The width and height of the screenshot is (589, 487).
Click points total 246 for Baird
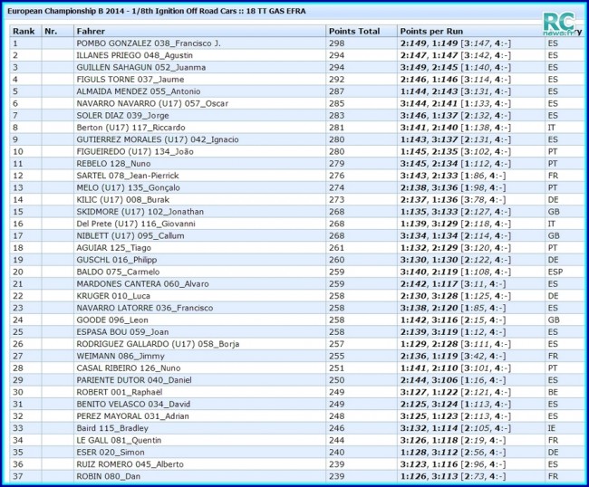336,428
